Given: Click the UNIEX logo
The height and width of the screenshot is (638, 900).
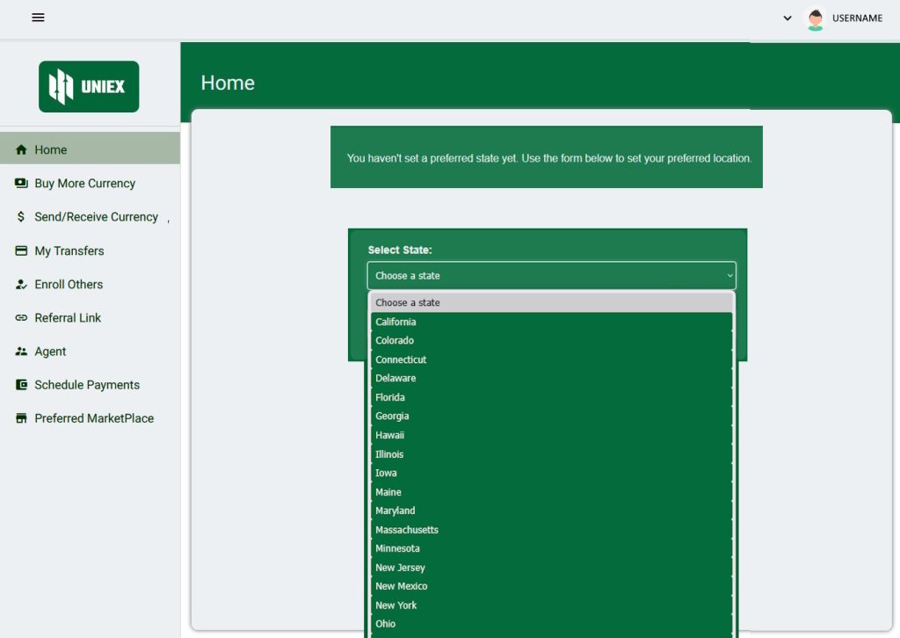Looking at the screenshot, I should coord(89,86).
